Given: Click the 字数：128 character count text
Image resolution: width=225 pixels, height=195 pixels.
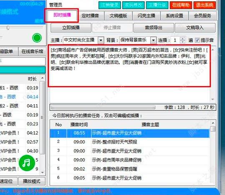Looking at the screenshot, I should point(174,107).
